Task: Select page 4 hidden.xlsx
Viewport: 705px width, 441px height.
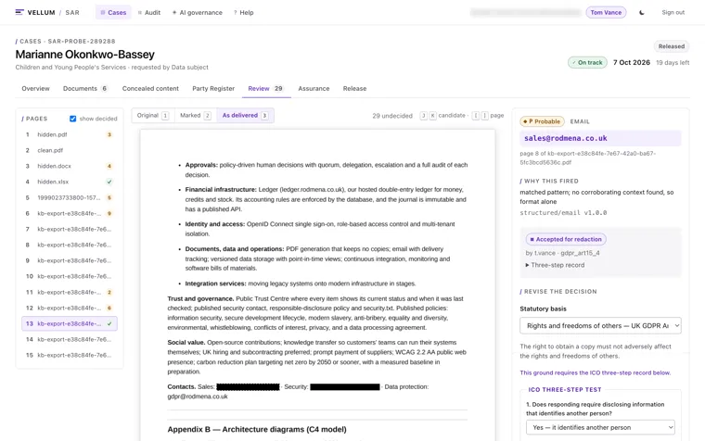Action: [x=70, y=182]
